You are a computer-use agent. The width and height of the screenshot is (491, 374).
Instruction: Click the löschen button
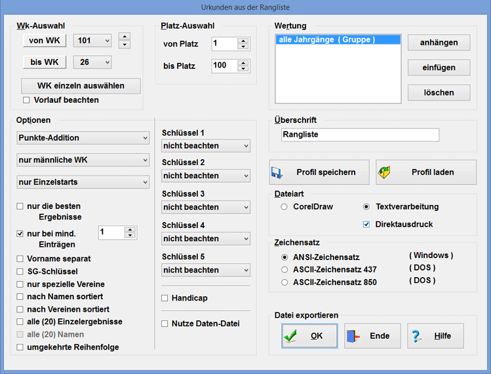[439, 92]
